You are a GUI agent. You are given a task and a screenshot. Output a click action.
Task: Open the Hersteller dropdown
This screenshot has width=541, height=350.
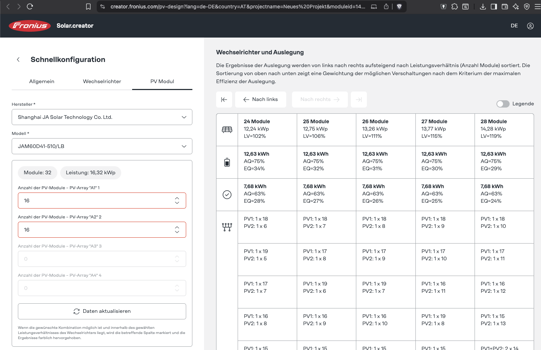[102, 117]
